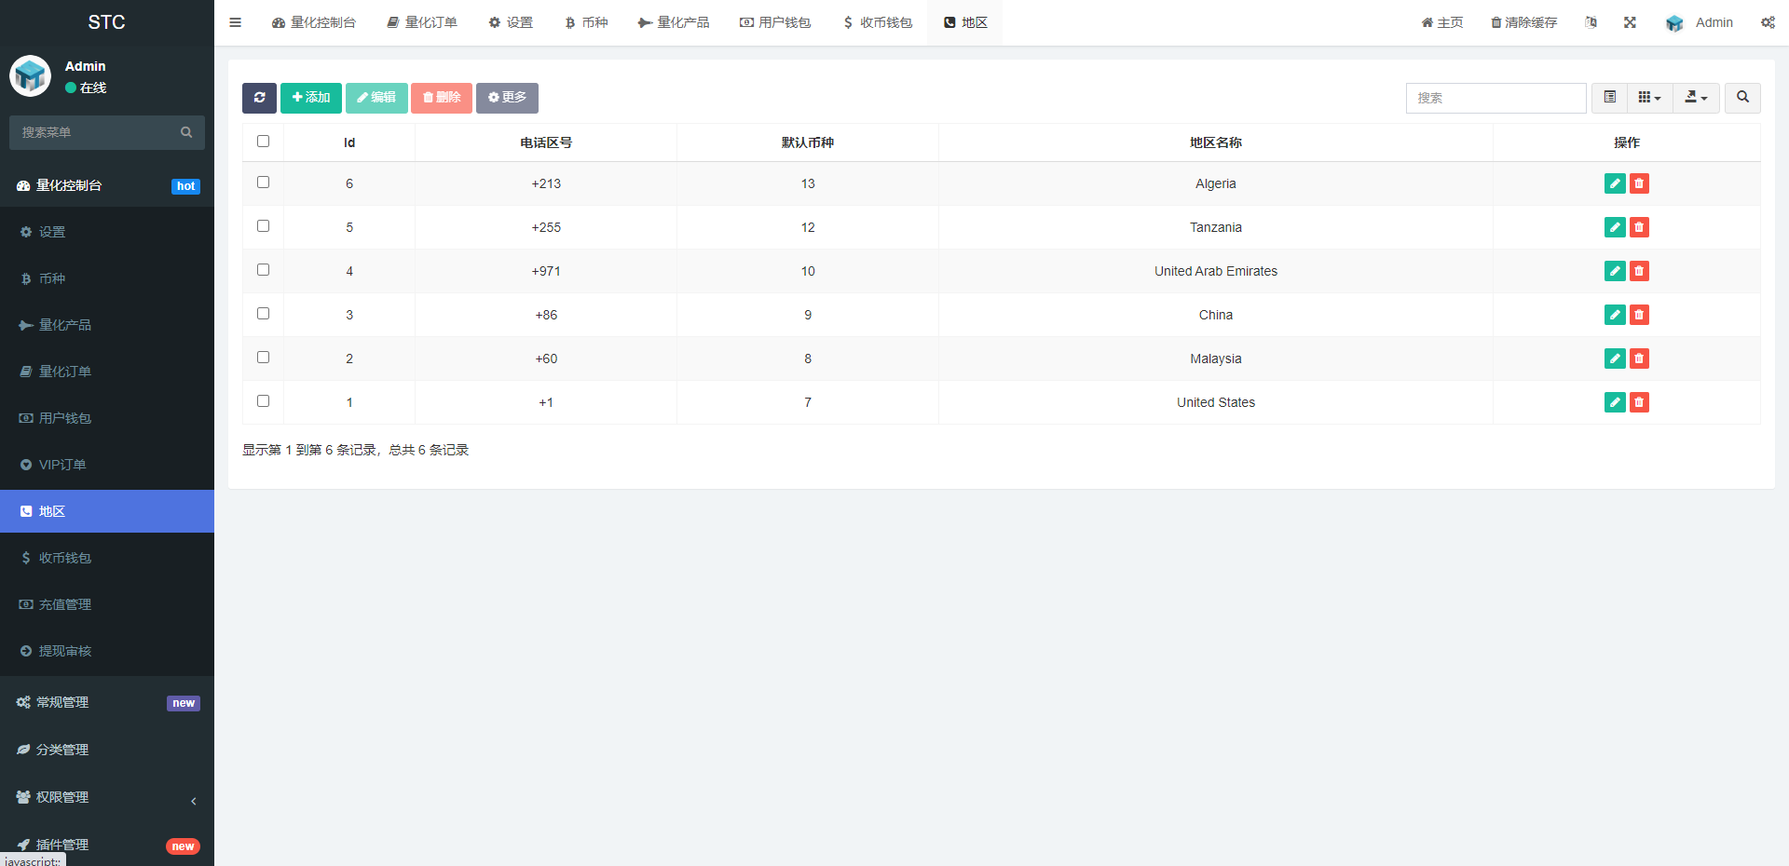Click the search magnifier button beside export

tap(1741, 98)
